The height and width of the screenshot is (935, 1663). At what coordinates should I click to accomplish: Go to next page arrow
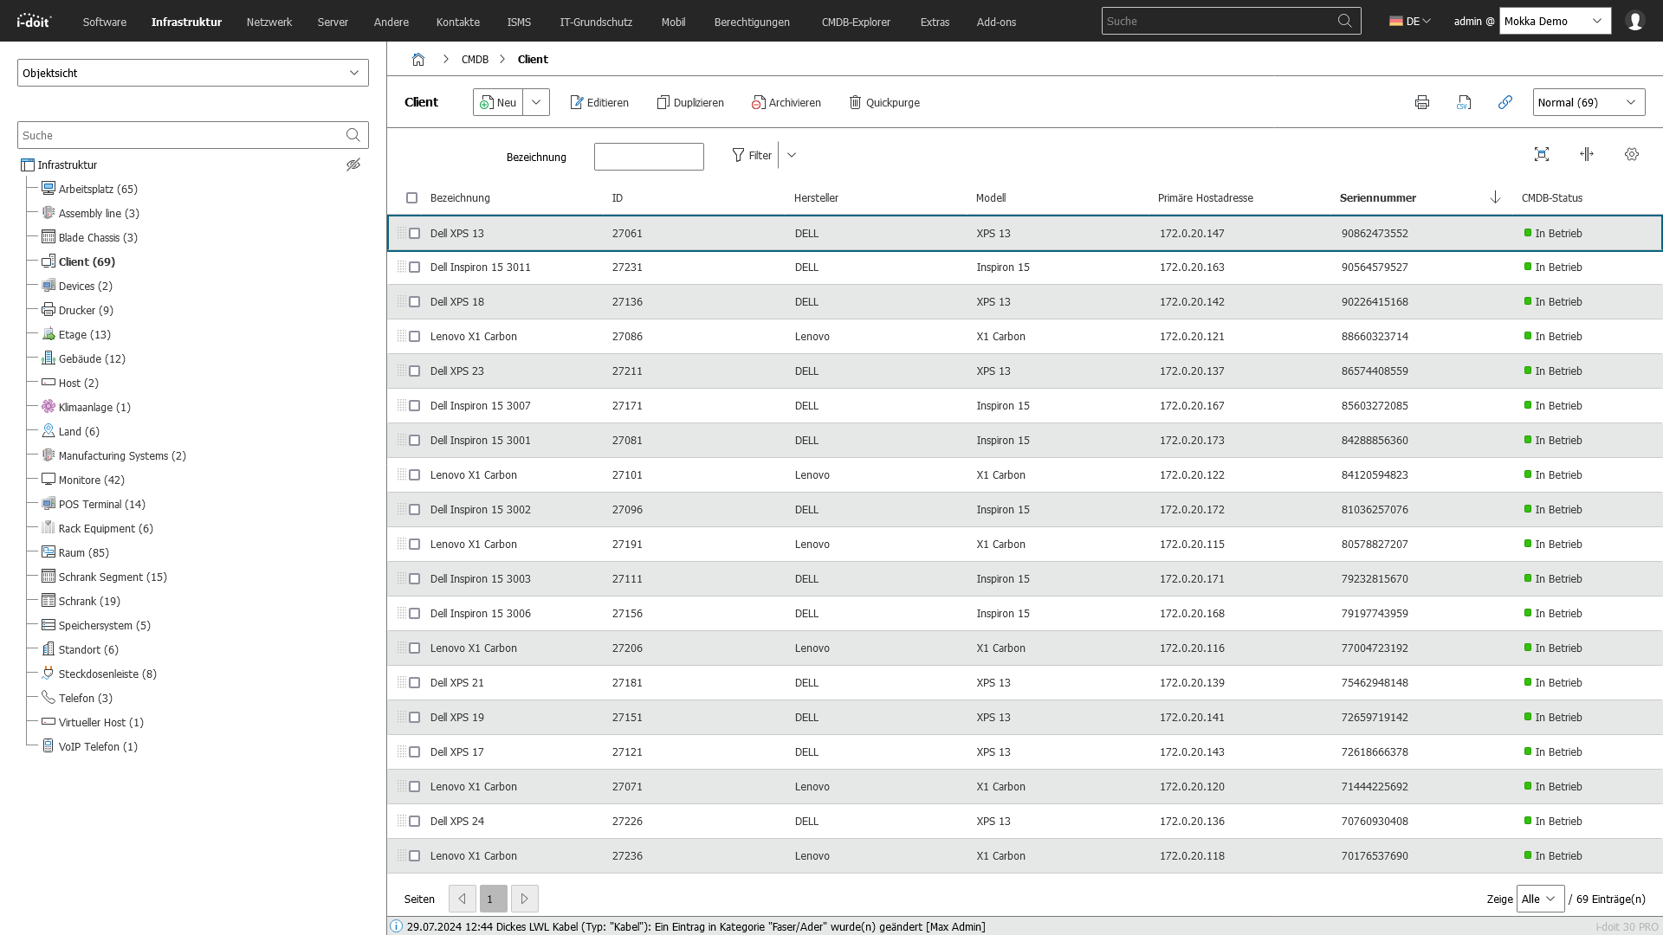point(525,899)
